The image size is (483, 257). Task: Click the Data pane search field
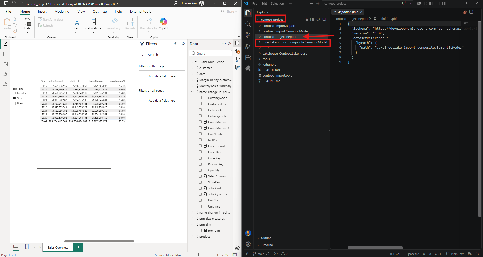click(x=210, y=53)
